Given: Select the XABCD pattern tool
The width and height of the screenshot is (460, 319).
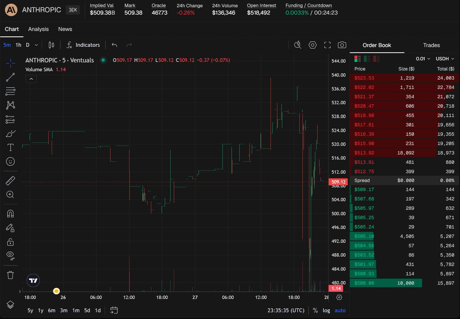Looking at the screenshot, I should [x=10, y=105].
